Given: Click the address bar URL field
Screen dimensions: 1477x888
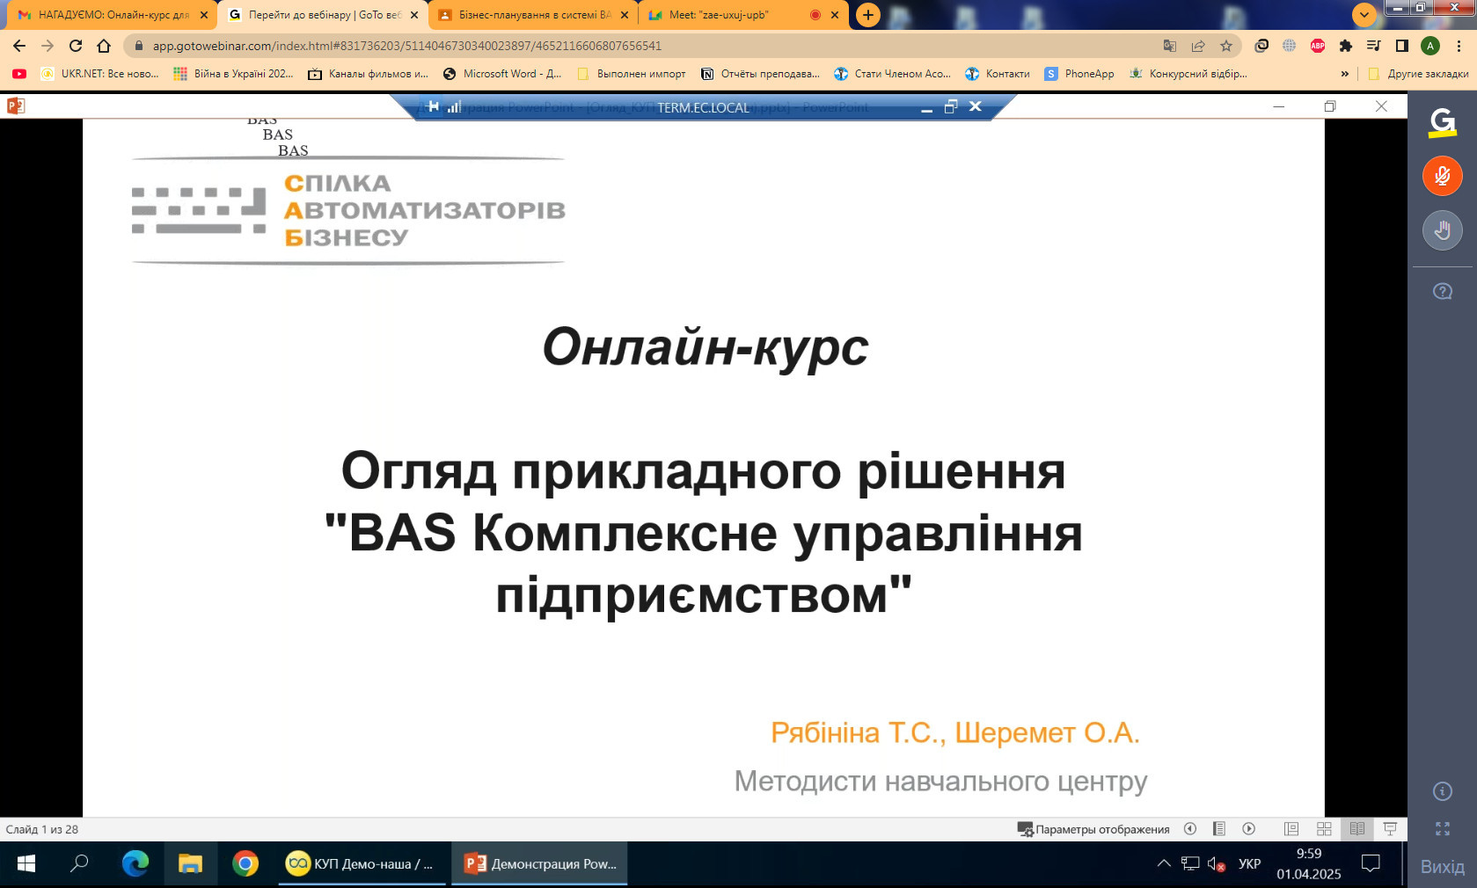Looking at the screenshot, I should click(651, 46).
